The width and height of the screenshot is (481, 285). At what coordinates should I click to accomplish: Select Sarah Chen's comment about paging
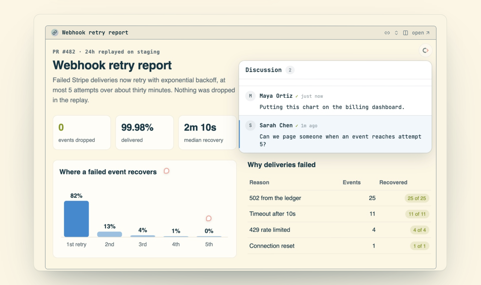[335, 134]
